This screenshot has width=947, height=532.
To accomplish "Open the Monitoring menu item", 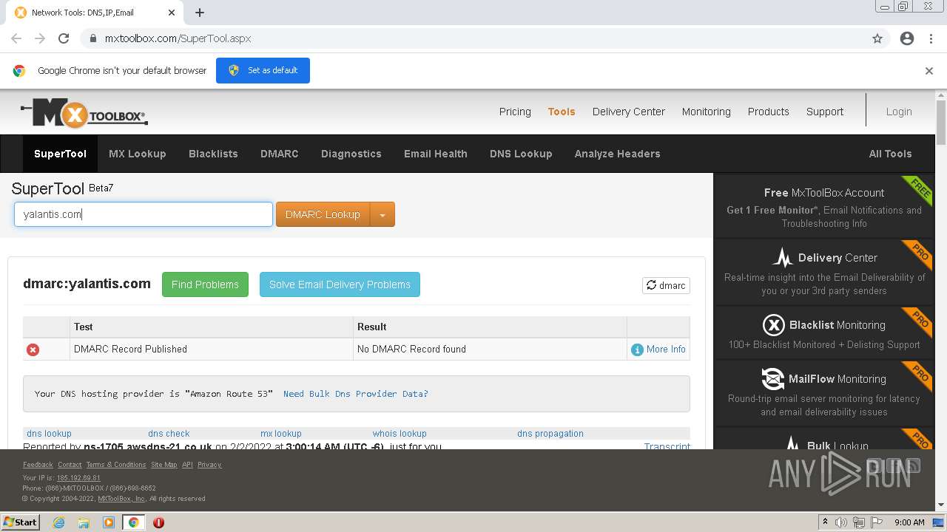I will [707, 112].
